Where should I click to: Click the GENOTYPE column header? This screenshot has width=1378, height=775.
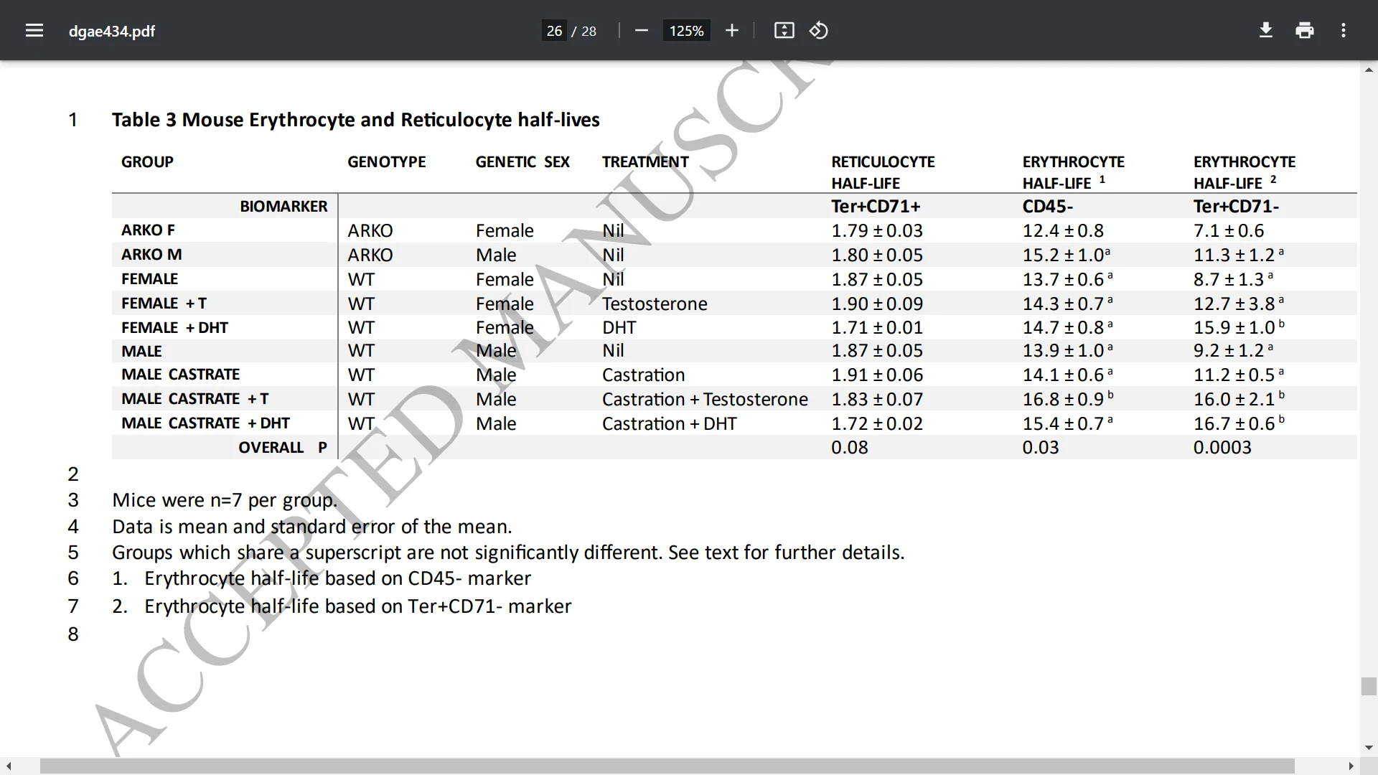(x=387, y=161)
